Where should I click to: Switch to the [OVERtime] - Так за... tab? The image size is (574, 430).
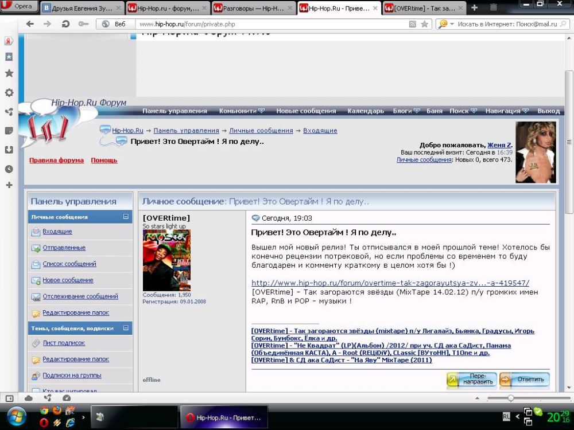coord(424,8)
